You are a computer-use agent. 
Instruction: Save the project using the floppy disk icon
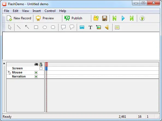pos(105,18)
